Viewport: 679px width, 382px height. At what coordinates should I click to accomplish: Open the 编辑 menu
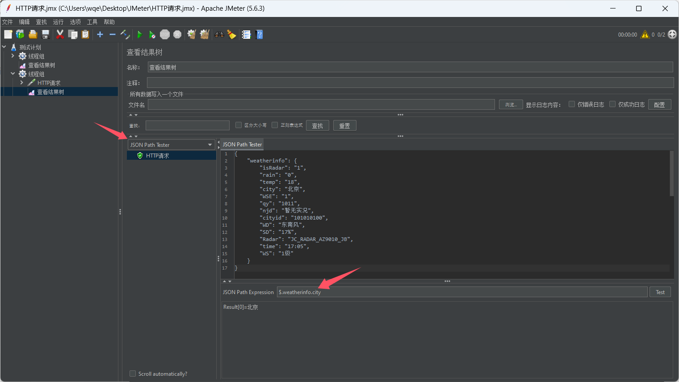(24, 22)
